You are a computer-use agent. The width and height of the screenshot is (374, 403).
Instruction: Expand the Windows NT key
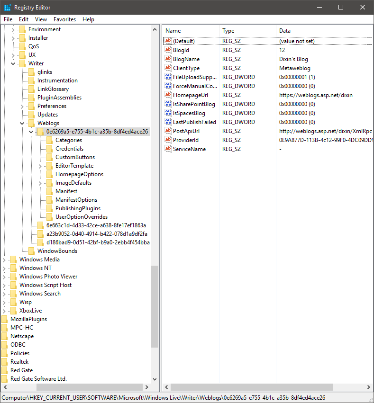(x=4, y=269)
